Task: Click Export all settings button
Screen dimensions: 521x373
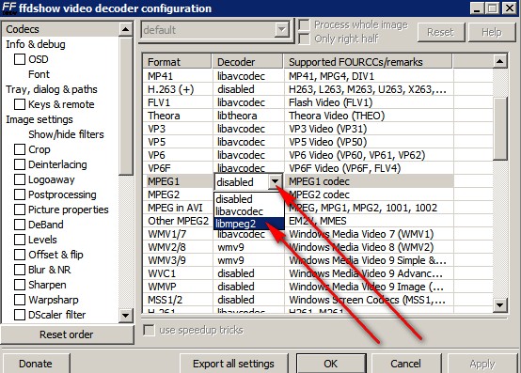Action: pyautogui.click(x=233, y=364)
